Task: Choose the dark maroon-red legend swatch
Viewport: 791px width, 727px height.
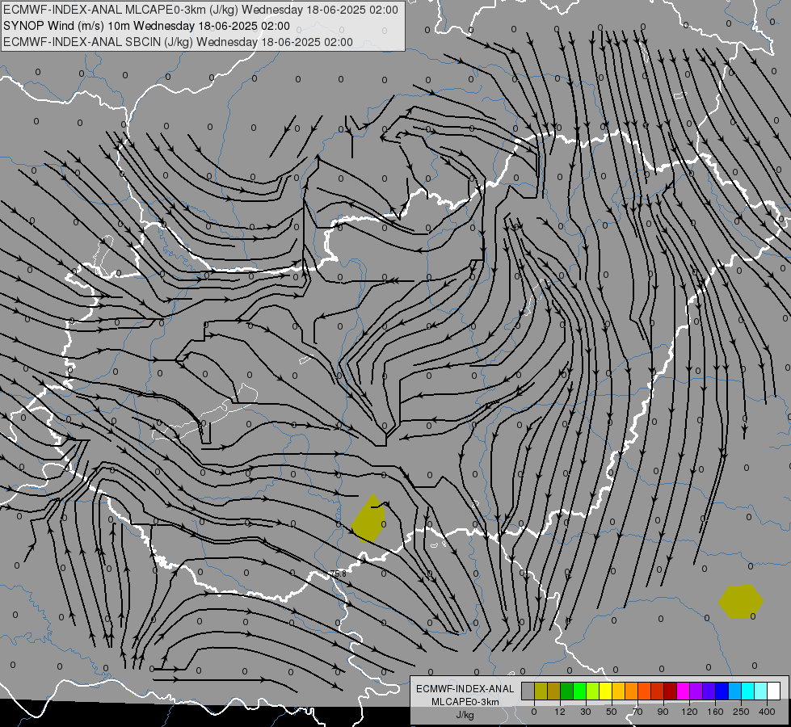Action: (671, 691)
